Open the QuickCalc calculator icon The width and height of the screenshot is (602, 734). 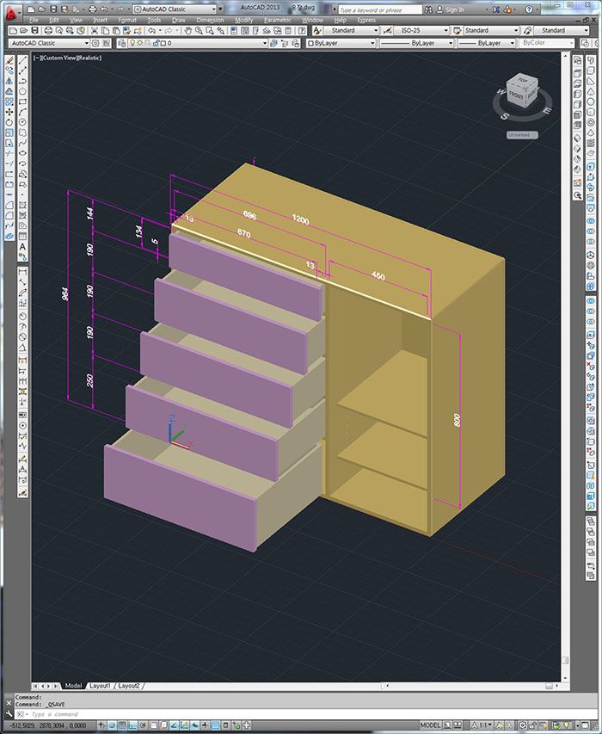click(x=287, y=30)
